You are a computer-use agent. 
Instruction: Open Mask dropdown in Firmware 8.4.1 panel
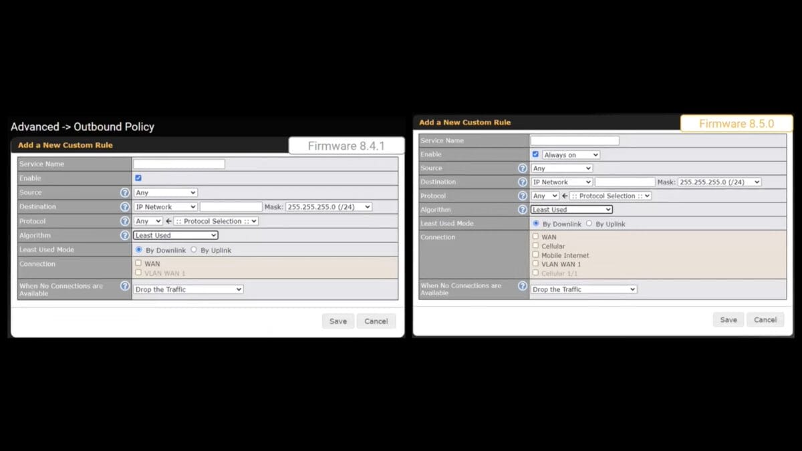click(328, 207)
